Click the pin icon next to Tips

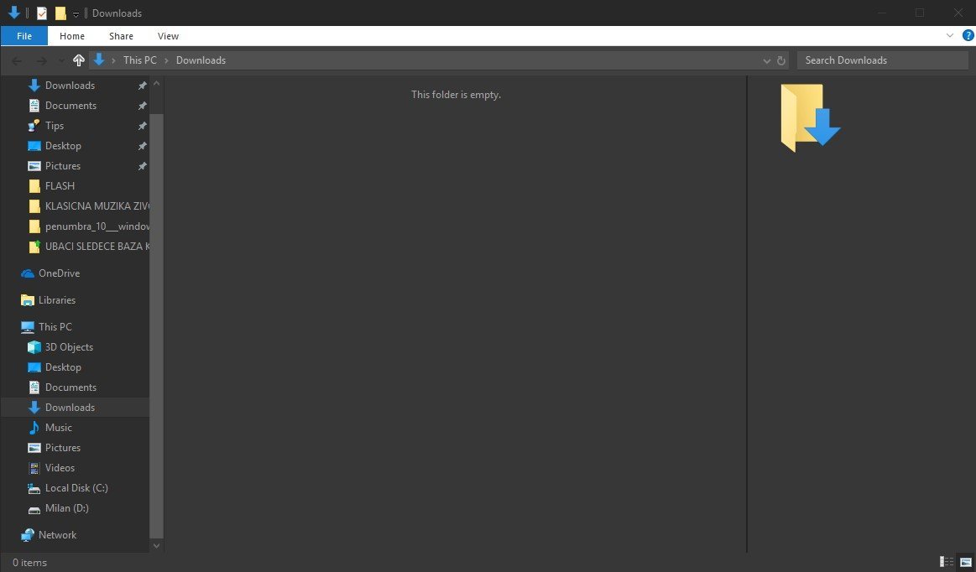point(143,126)
